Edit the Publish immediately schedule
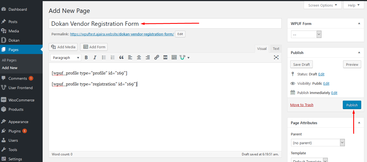The width and height of the screenshot is (367, 162). point(334,93)
